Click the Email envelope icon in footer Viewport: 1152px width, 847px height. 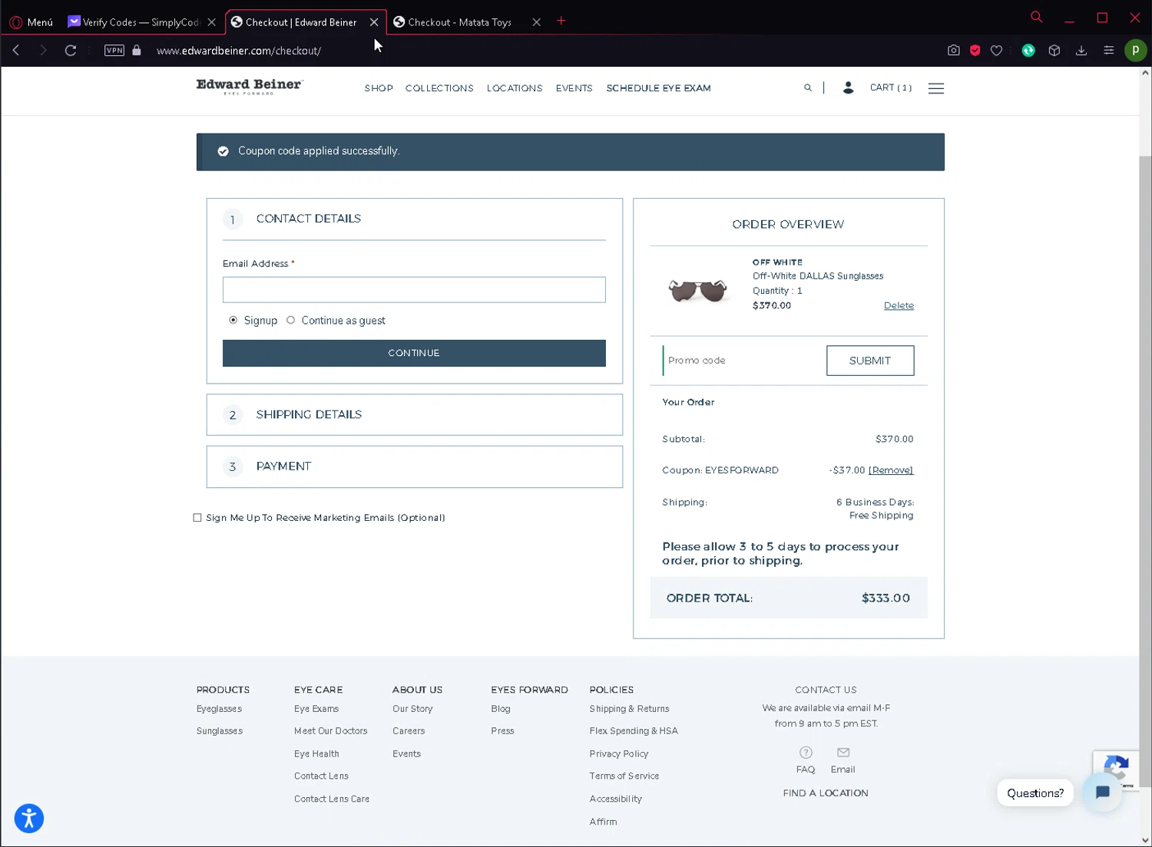pyautogui.click(x=843, y=753)
